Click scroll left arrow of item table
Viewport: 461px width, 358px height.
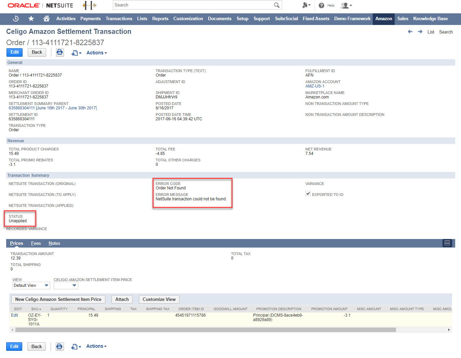13,330
